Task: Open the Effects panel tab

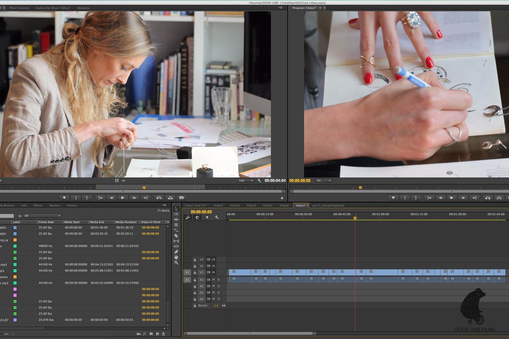Action: click(x=38, y=206)
